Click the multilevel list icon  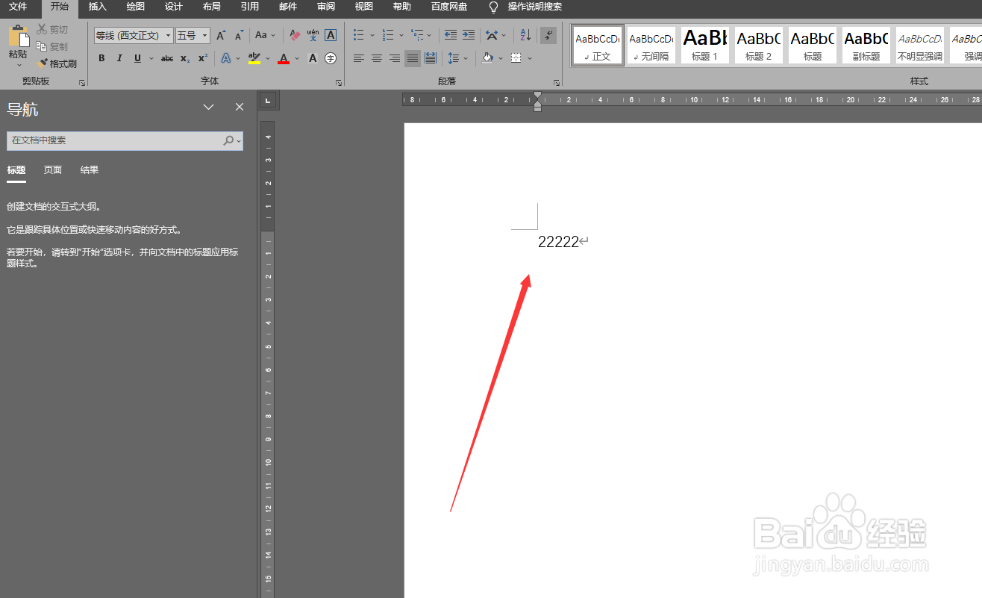417,35
